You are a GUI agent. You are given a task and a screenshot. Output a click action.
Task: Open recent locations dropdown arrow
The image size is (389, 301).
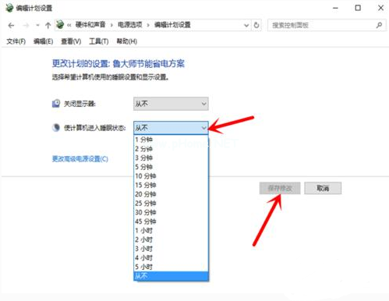(37, 26)
